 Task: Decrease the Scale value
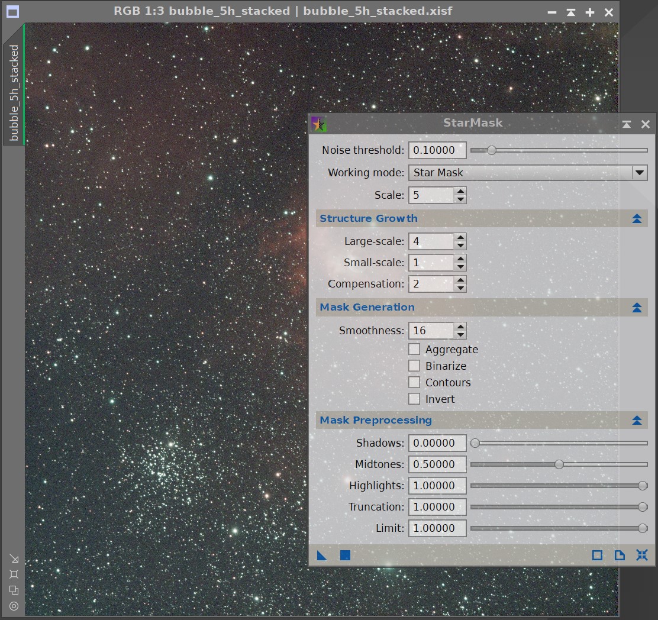(x=460, y=199)
